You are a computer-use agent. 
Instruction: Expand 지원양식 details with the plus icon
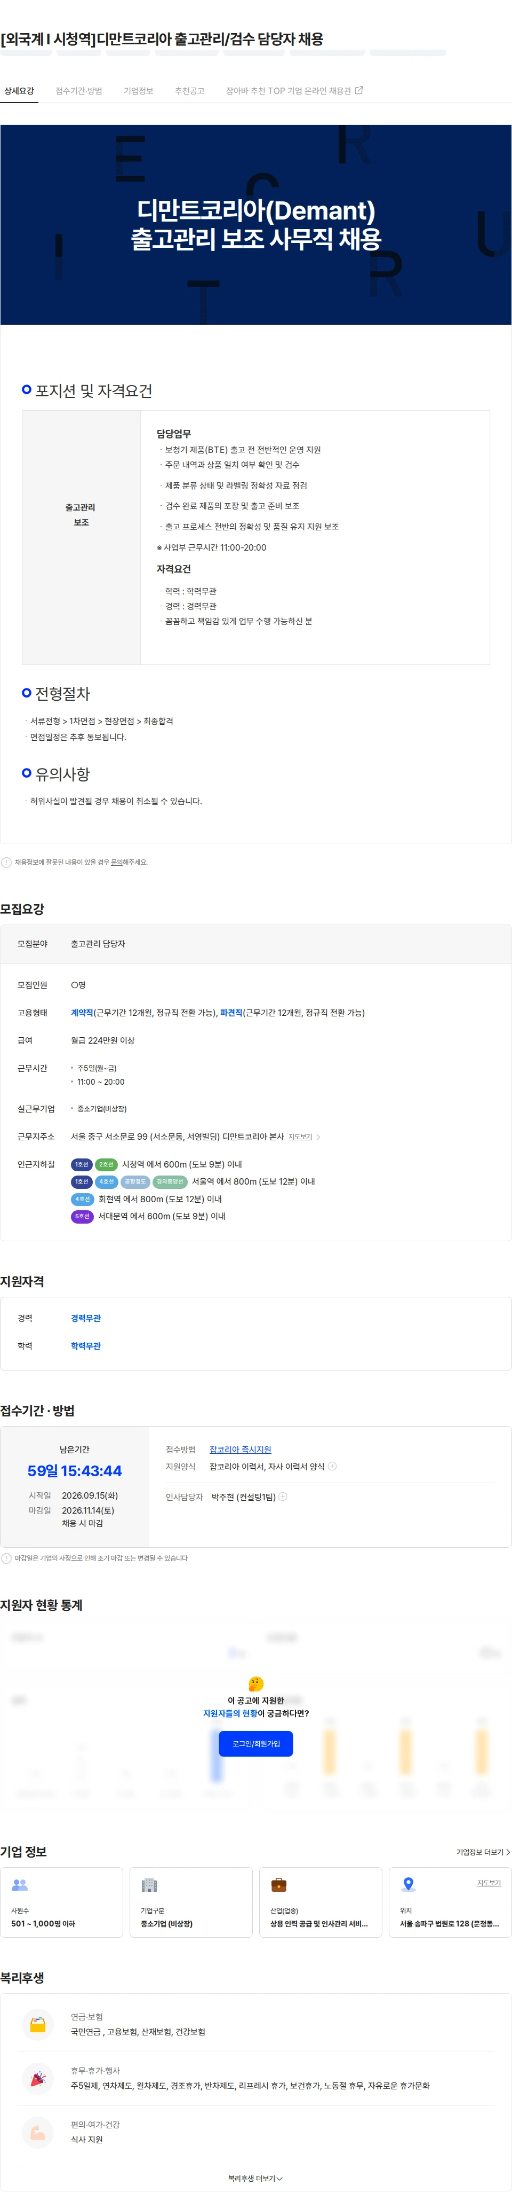pos(333,1466)
